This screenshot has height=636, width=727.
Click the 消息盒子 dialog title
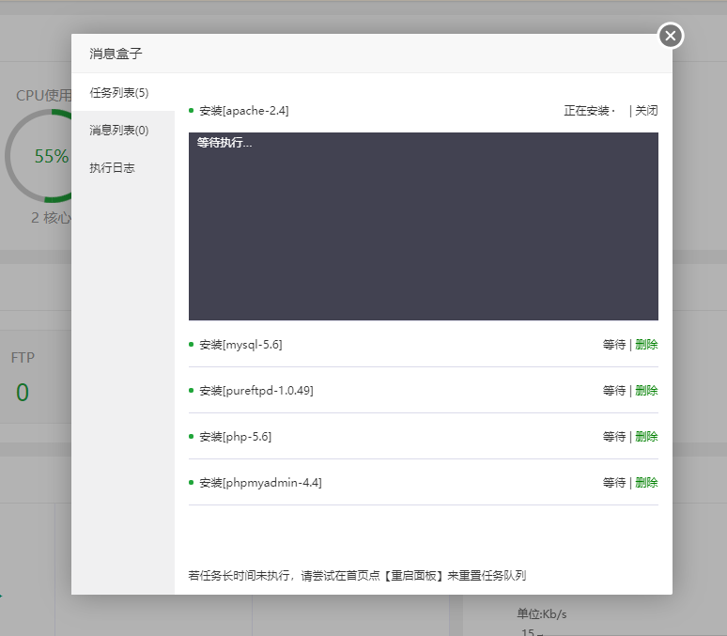click(116, 54)
